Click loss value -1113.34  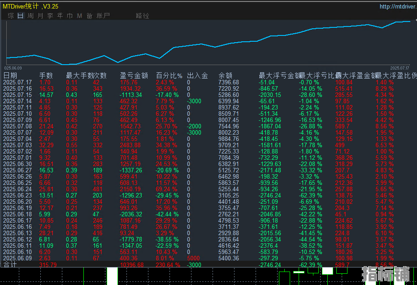tap(131, 95)
